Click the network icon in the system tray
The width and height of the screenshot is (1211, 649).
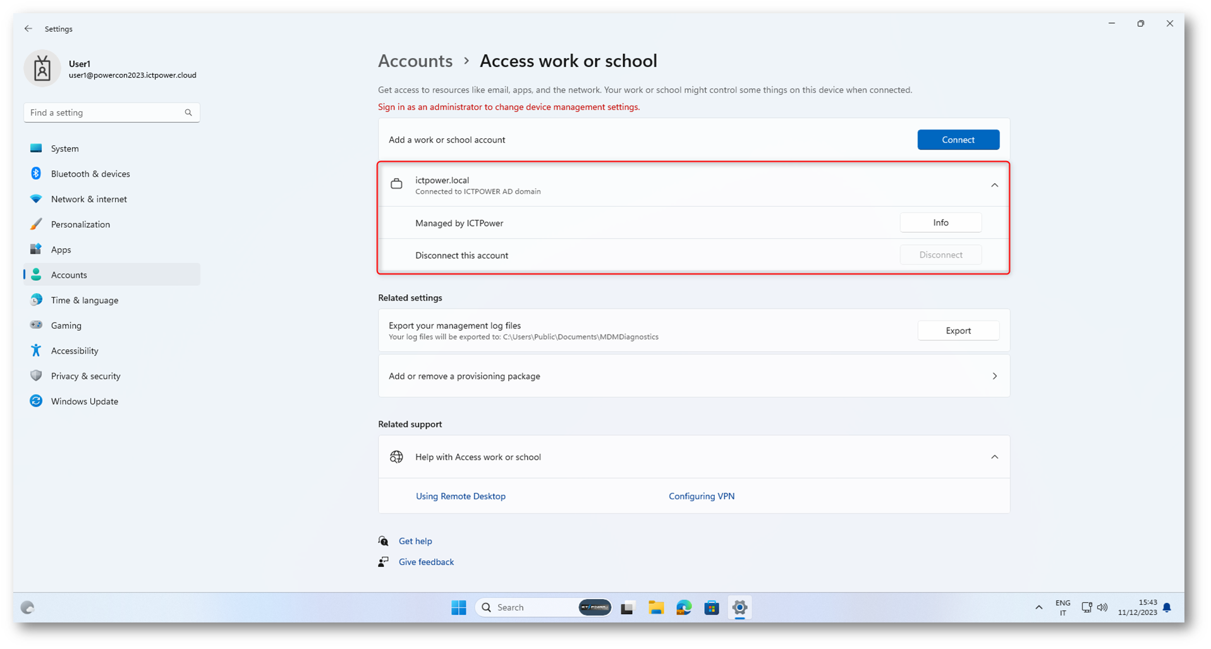1086,607
